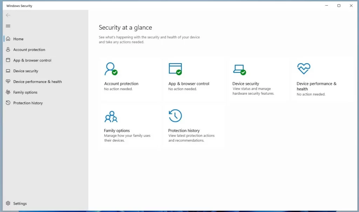
Task: Click the App & browser control tile title
Action: [189, 83]
